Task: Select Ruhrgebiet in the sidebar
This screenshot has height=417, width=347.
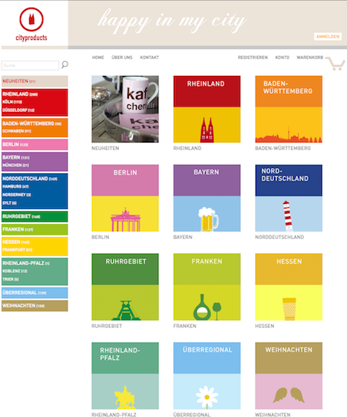Action: pyautogui.click(x=35, y=216)
